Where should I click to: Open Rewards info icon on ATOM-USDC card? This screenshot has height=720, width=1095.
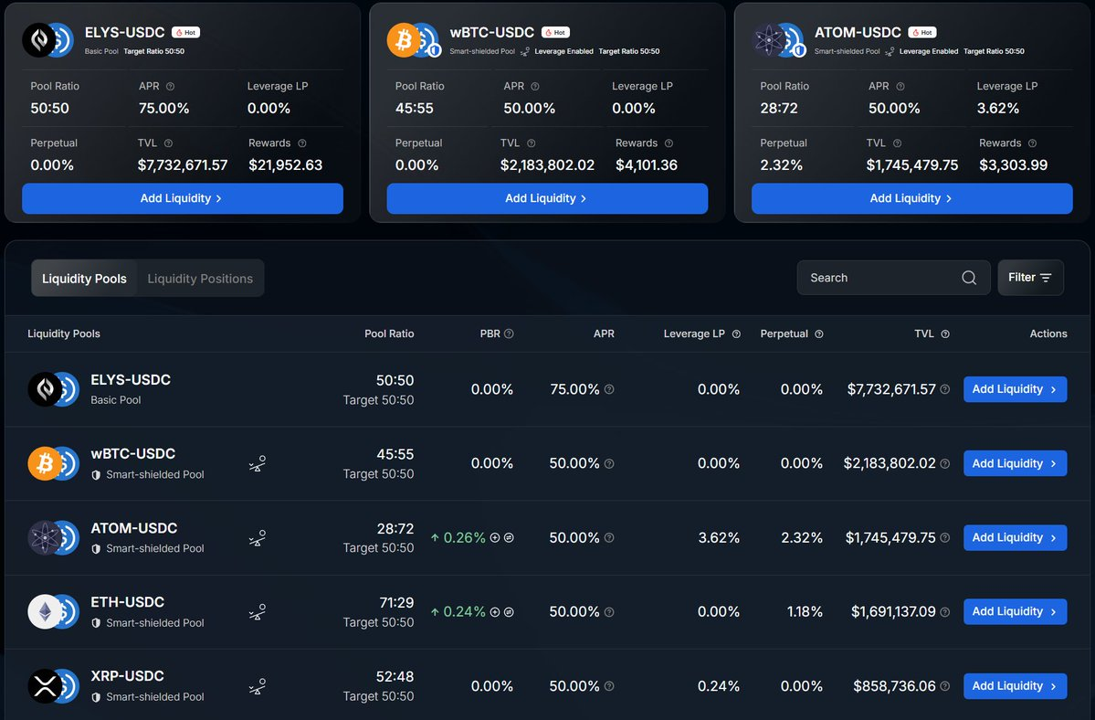[1032, 143]
